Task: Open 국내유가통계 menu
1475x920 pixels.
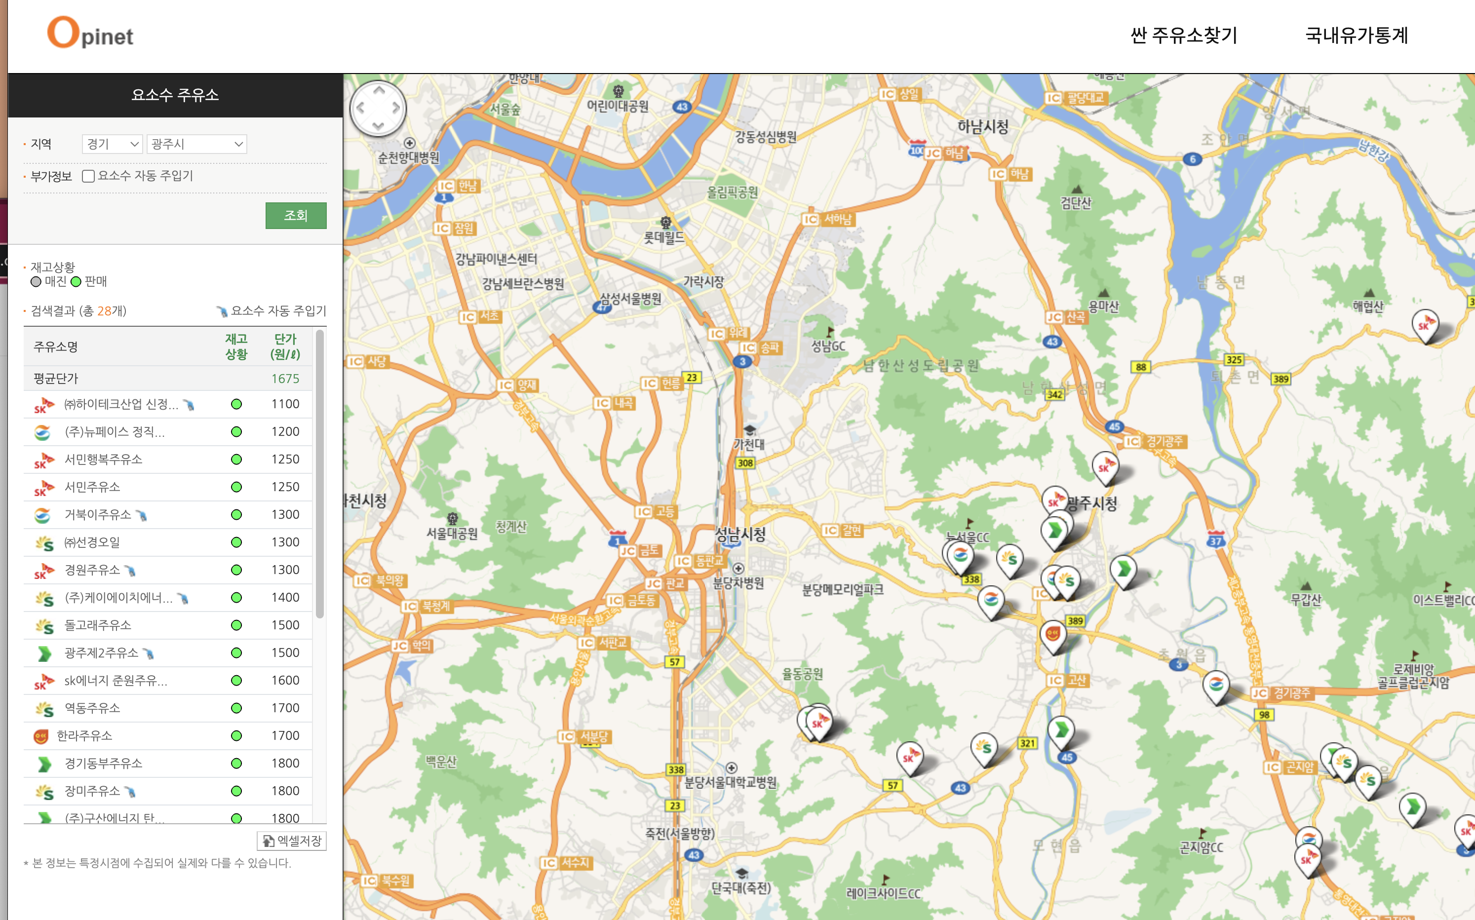Action: click(1357, 36)
